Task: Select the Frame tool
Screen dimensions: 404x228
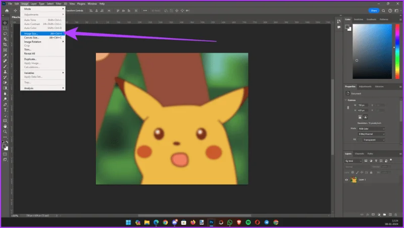Action: click(5, 50)
